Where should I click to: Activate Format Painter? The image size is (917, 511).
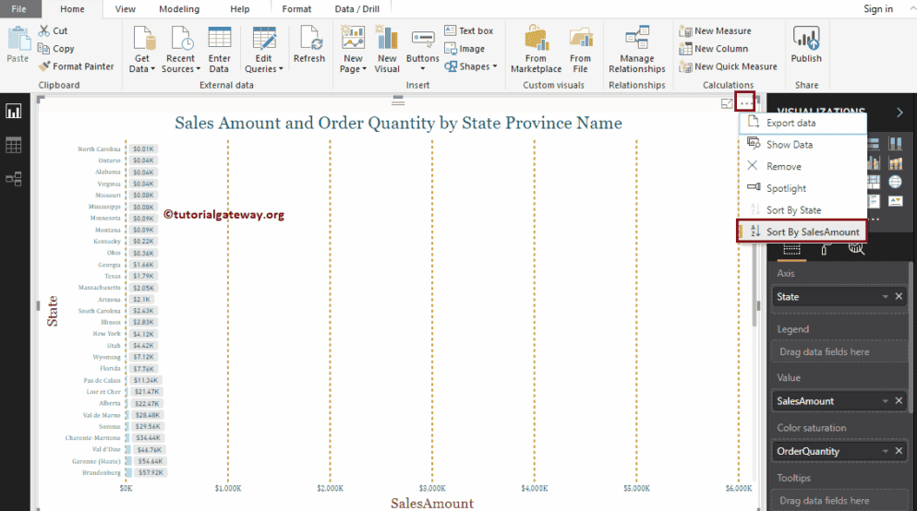pyautogui.click(x=76, y=66)
